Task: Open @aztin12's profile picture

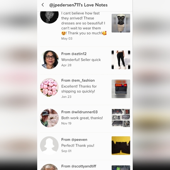Action: (x=49, y=60)
